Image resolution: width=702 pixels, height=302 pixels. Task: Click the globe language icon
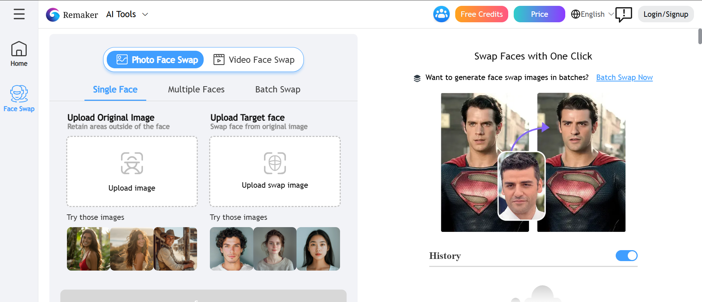575,14
